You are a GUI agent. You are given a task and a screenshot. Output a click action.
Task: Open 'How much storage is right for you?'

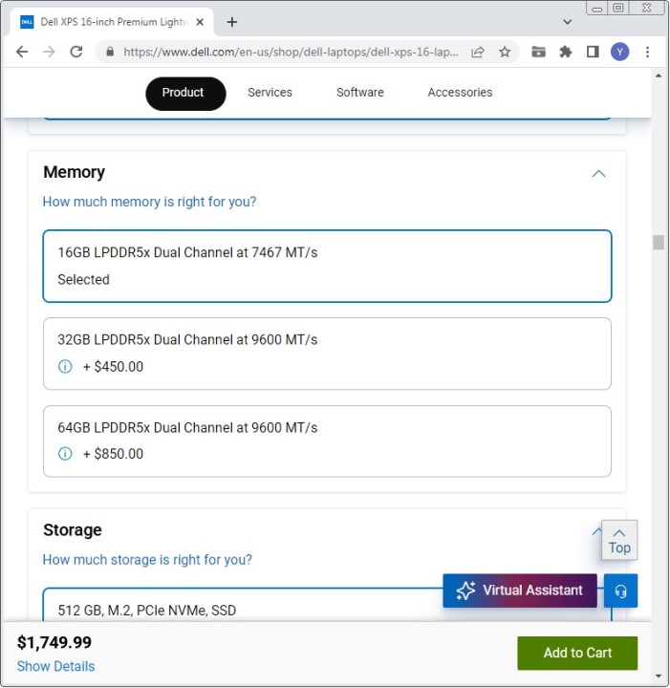pyautogui.click(x=147, y=559)
